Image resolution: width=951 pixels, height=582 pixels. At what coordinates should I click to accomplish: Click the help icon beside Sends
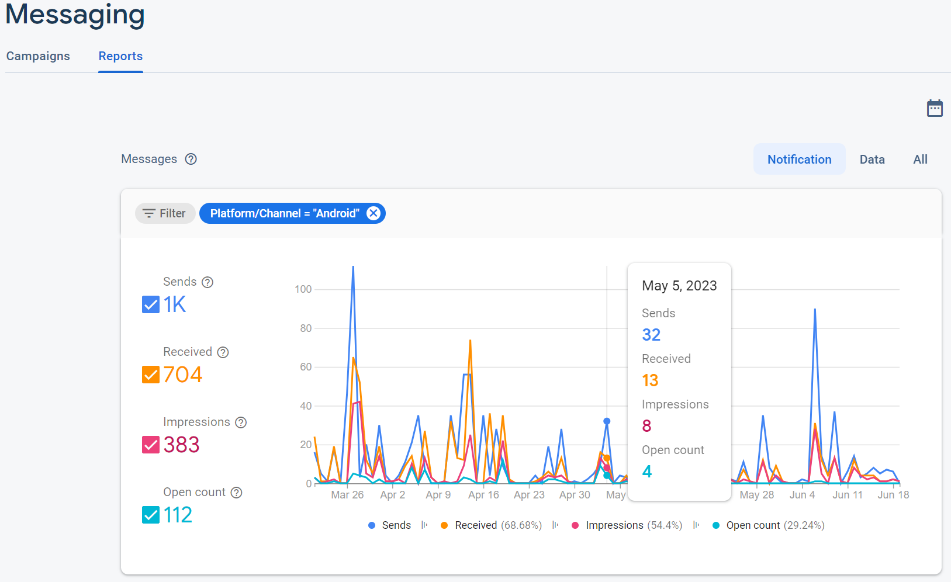208,282
